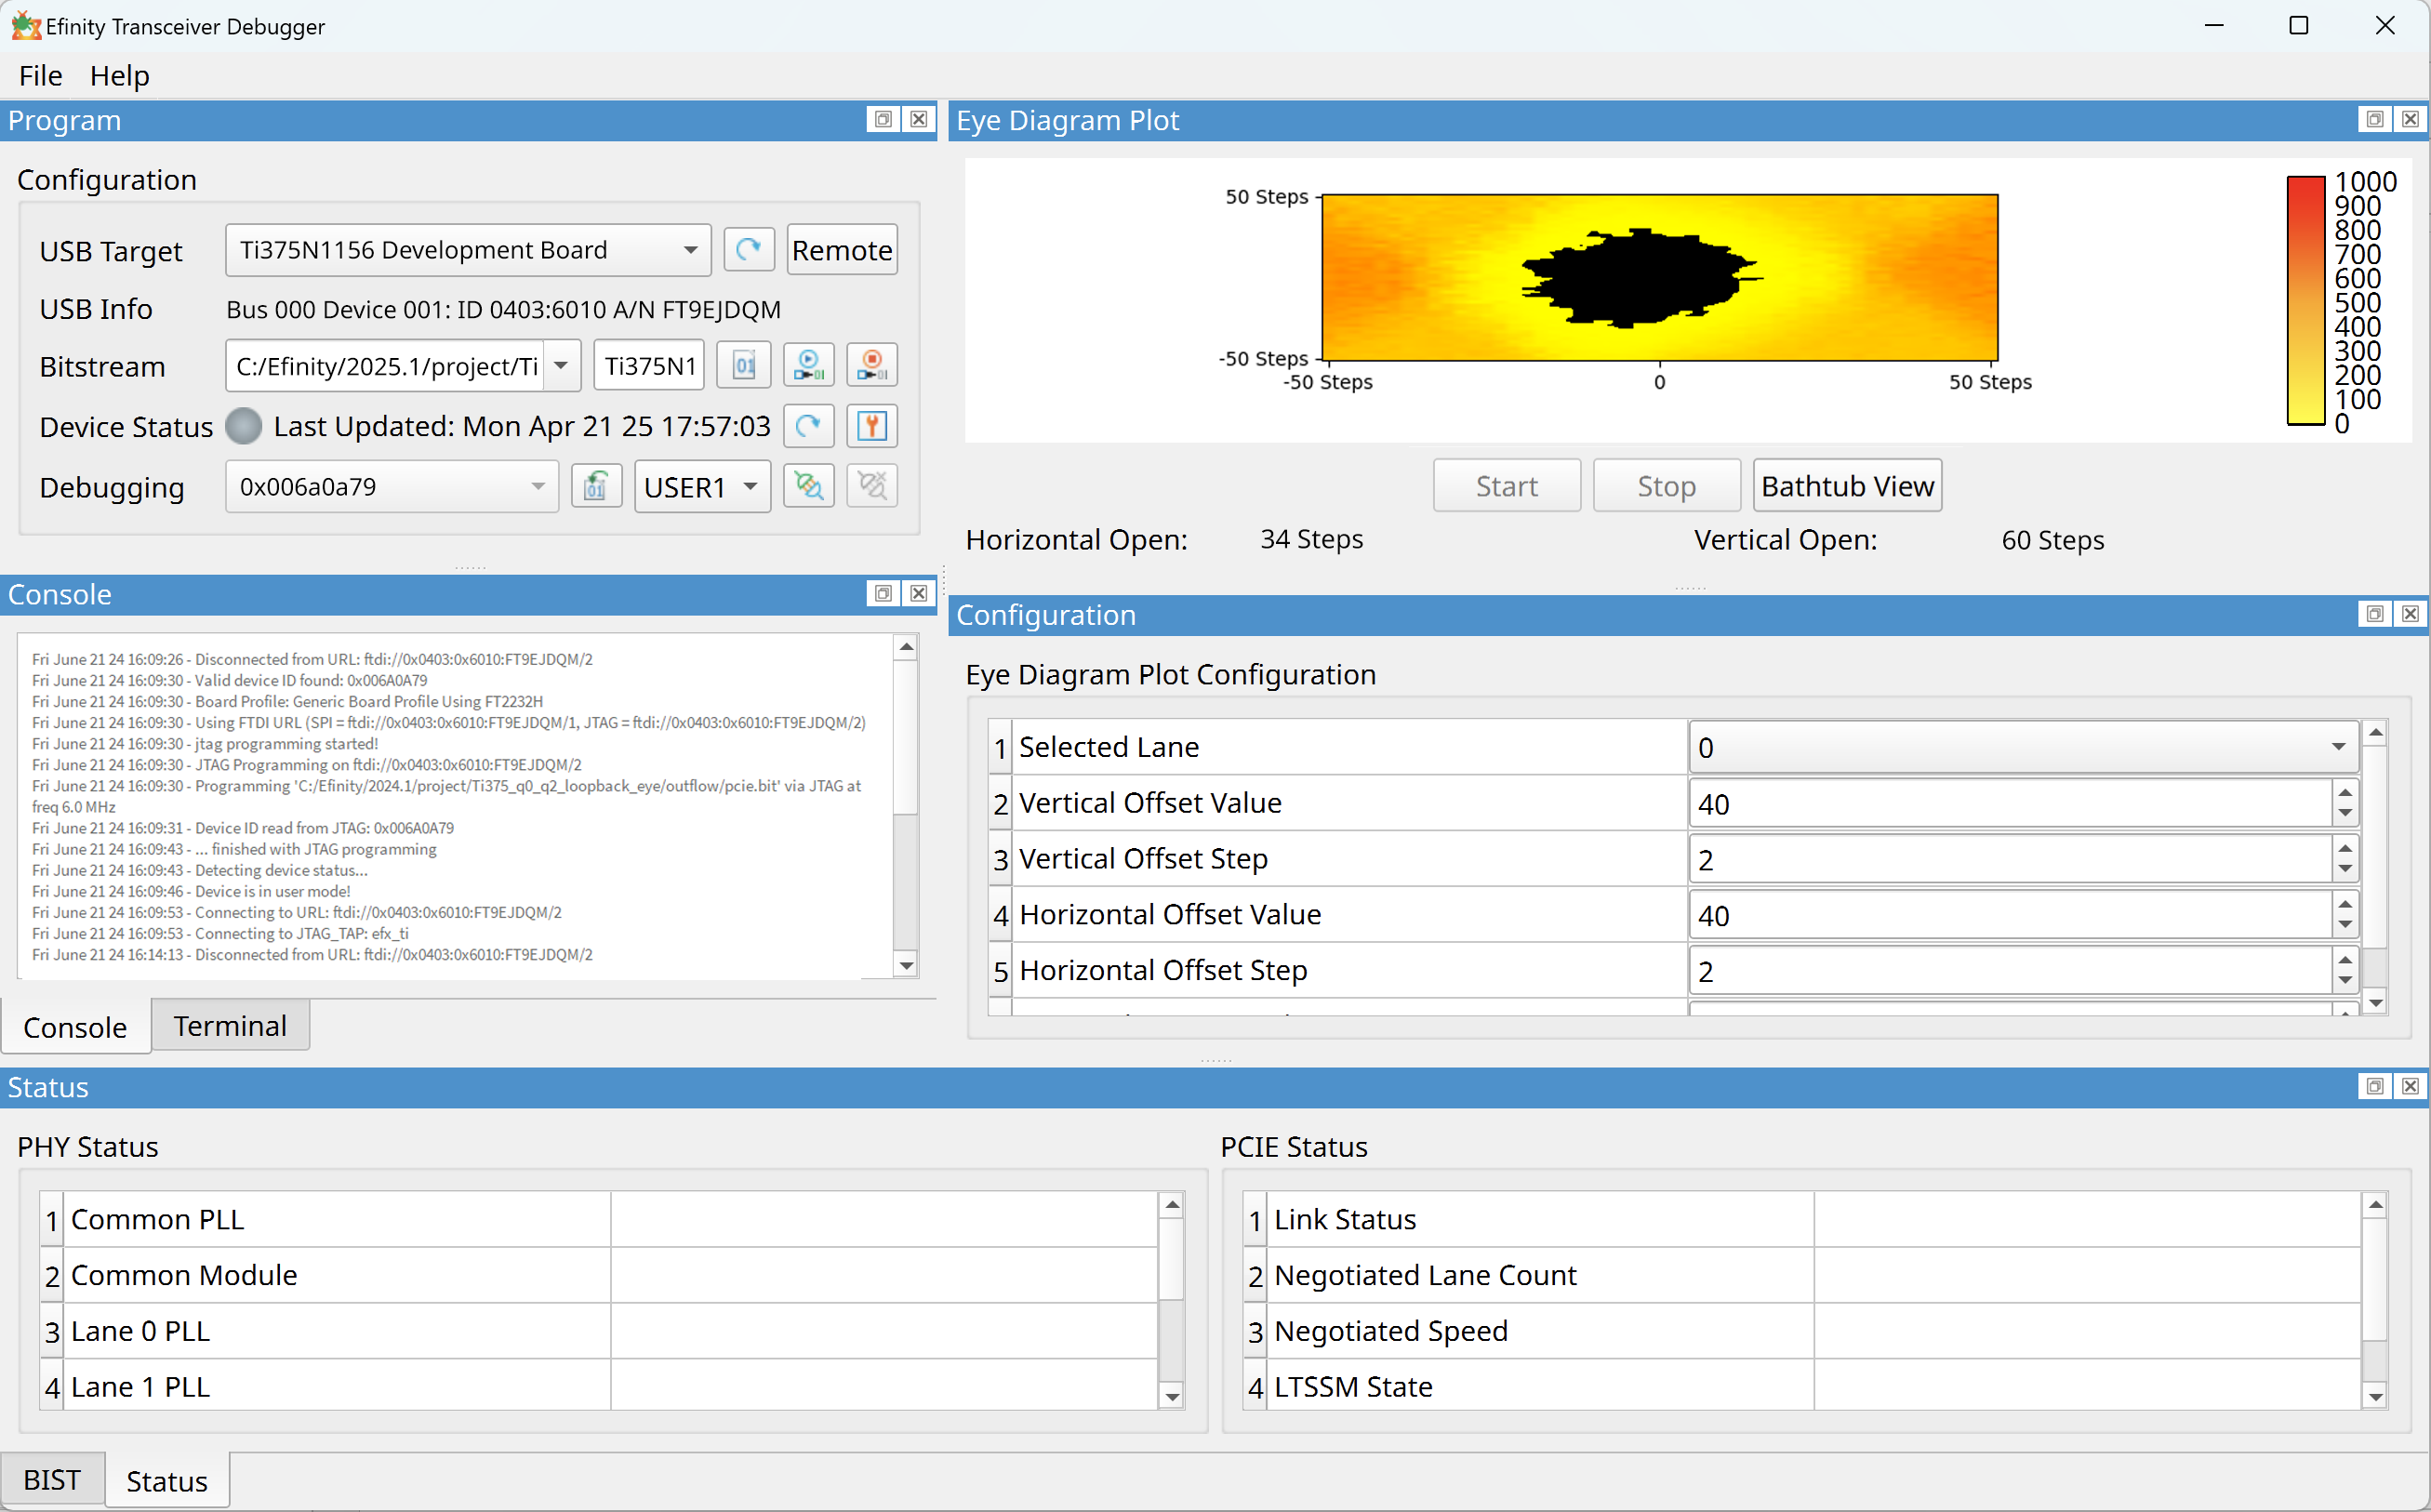Click the Bathtub View button

click(x=1846, y=487)
